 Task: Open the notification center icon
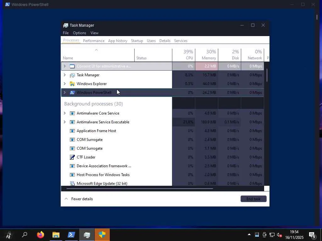[x=312, y=235]
